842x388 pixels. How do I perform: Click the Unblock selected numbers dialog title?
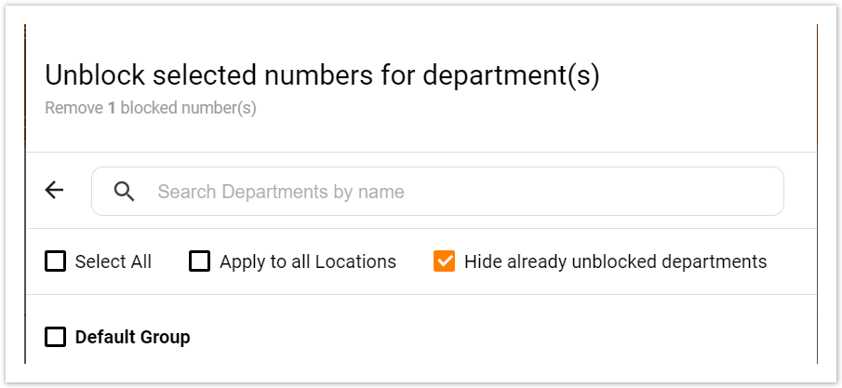[322, 75]
